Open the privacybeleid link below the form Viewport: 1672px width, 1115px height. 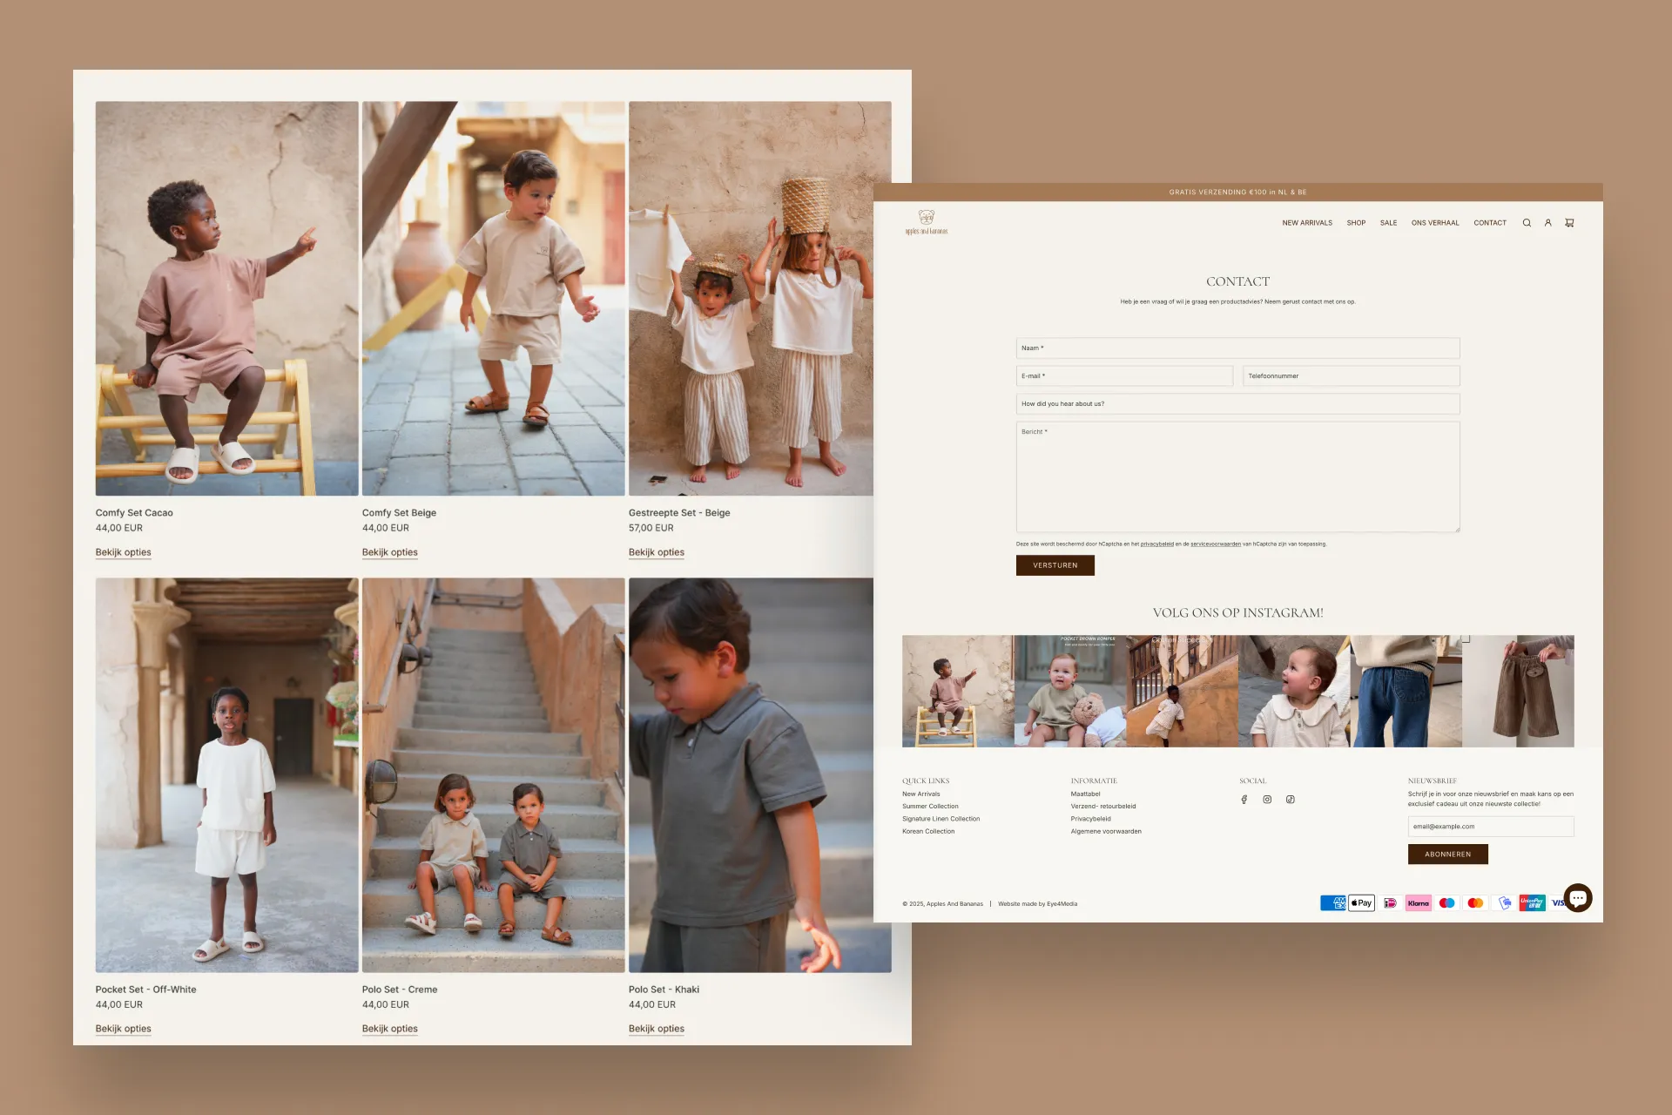(1157, 544)
